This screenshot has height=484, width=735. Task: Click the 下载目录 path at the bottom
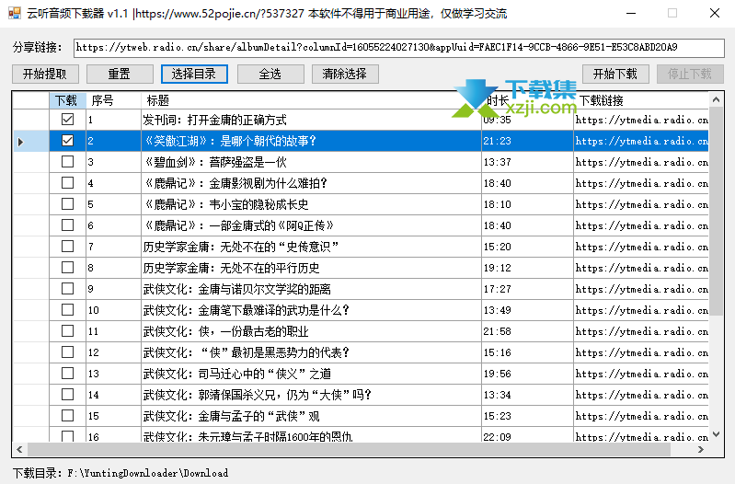click(x=148, y=473)
